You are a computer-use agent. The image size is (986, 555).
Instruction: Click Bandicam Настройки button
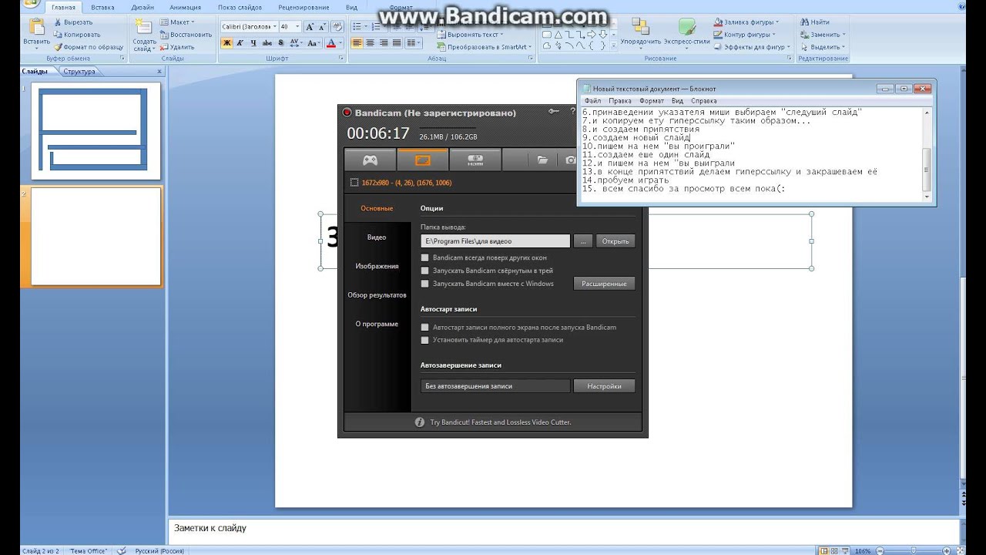pyautogui.click(x=604, y=386)
